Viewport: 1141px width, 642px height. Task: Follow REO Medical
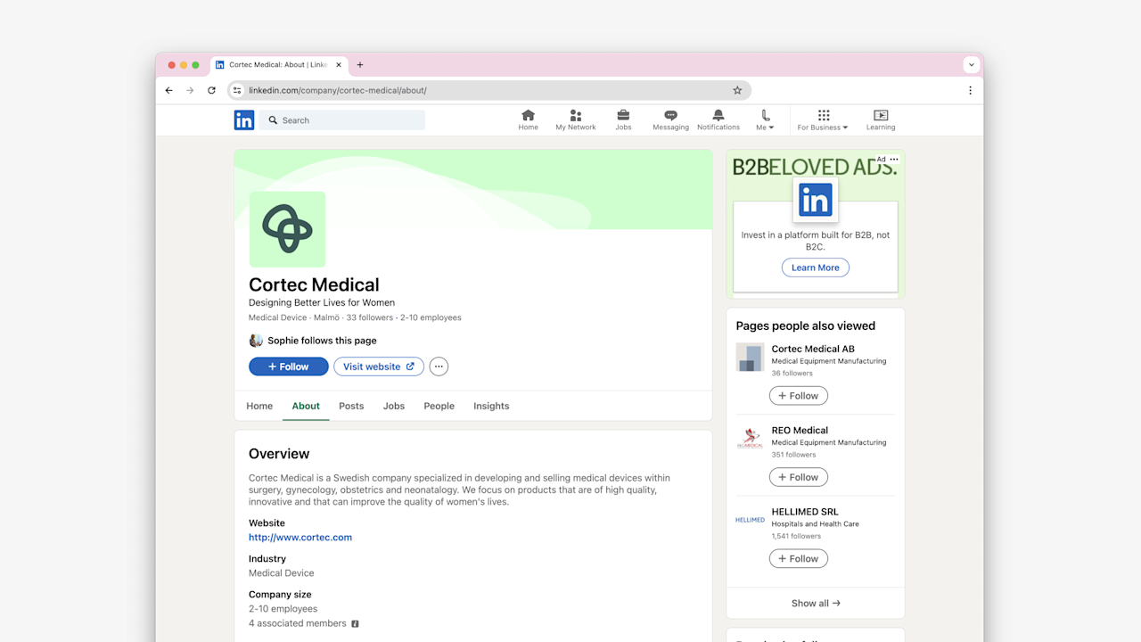click(x=799, y=477)
